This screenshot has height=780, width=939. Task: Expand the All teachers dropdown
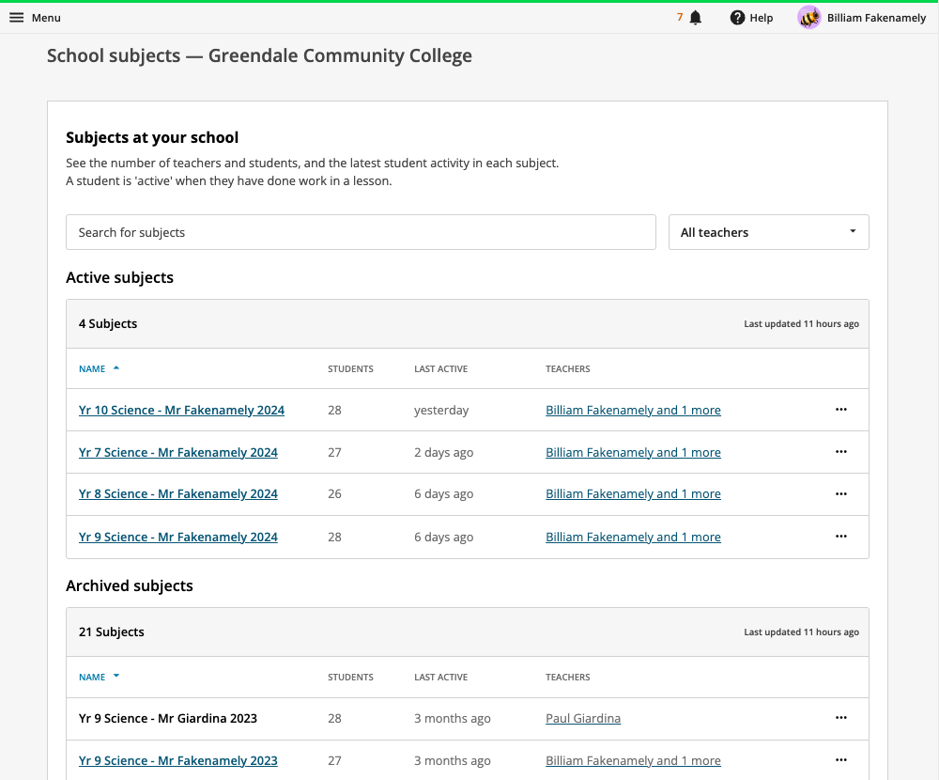[x=768, y=232]
